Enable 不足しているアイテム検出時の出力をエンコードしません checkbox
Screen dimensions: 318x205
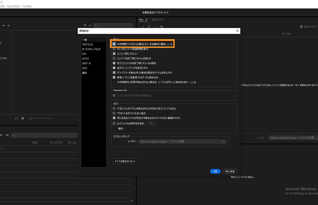click(114, 108)
